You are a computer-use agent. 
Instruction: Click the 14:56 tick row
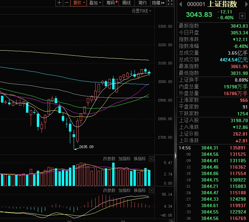point(213,148)
